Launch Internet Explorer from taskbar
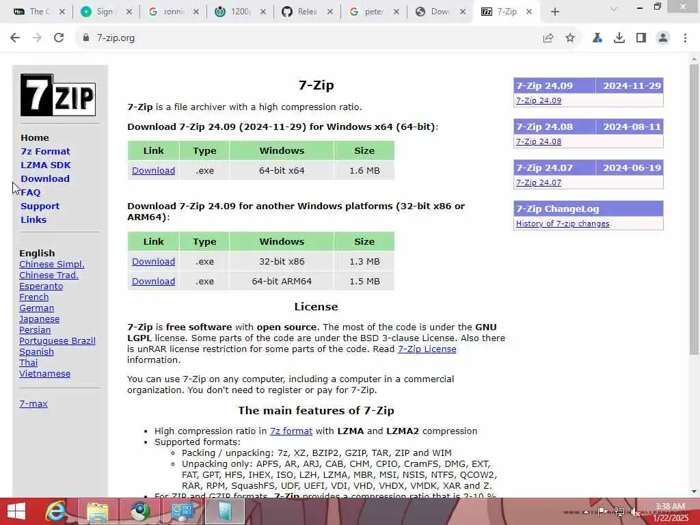The height and width of the screenshot is (525, 700). tap(56, 511)
